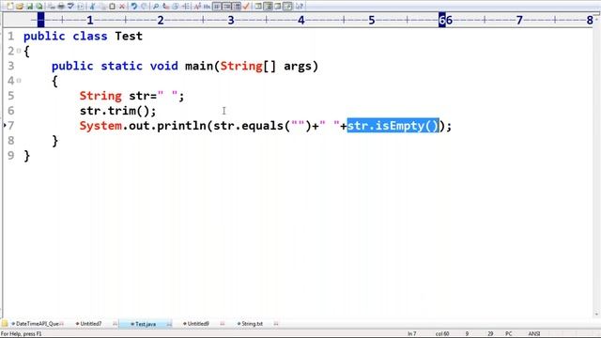Collapse the code block at line 2

point(19,51)
